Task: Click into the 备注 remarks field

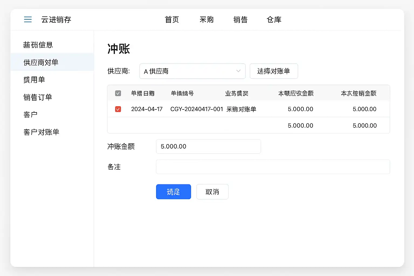Action: [x=273, y=167]
